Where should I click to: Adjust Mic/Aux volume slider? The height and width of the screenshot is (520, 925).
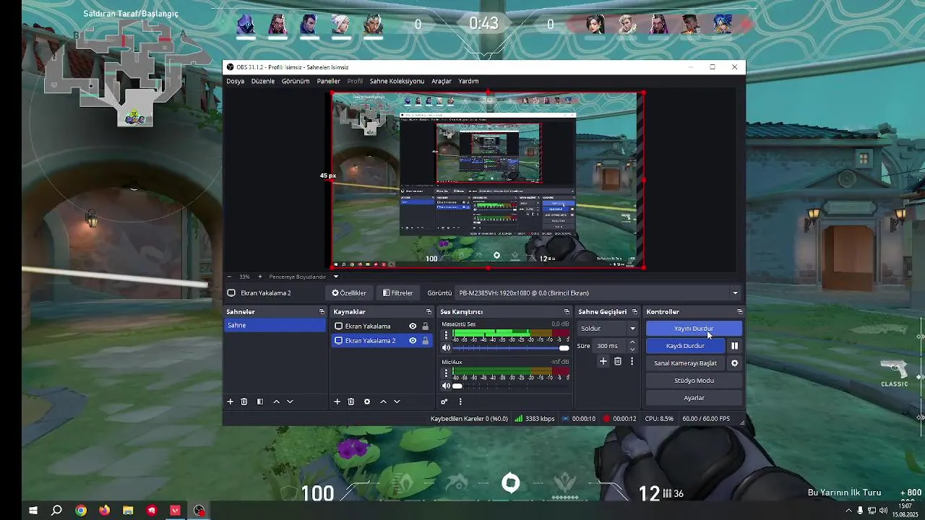click(x=511, y=386)
